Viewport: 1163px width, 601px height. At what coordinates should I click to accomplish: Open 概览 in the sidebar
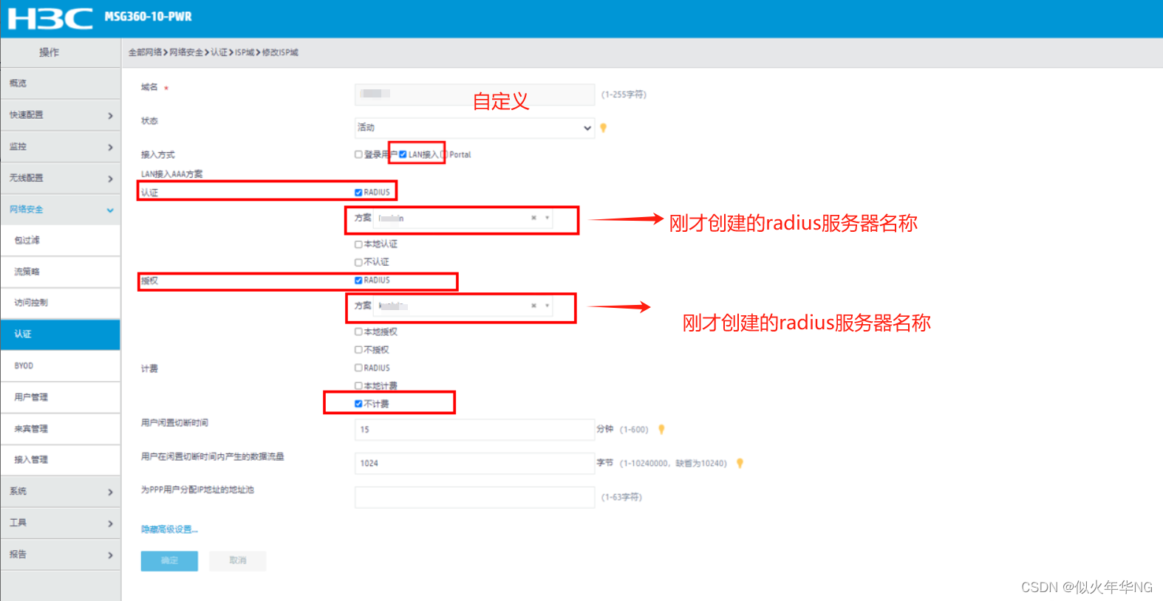pos(61,83)
